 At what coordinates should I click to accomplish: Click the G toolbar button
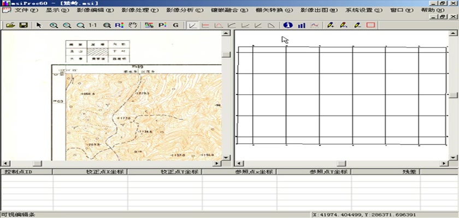coord(175,25)
